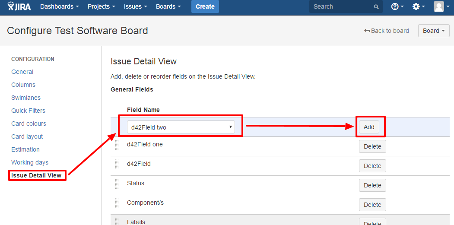Click the Component/s row text
The width and height of the screenshot is (454, 225).
tap(145, 203)
